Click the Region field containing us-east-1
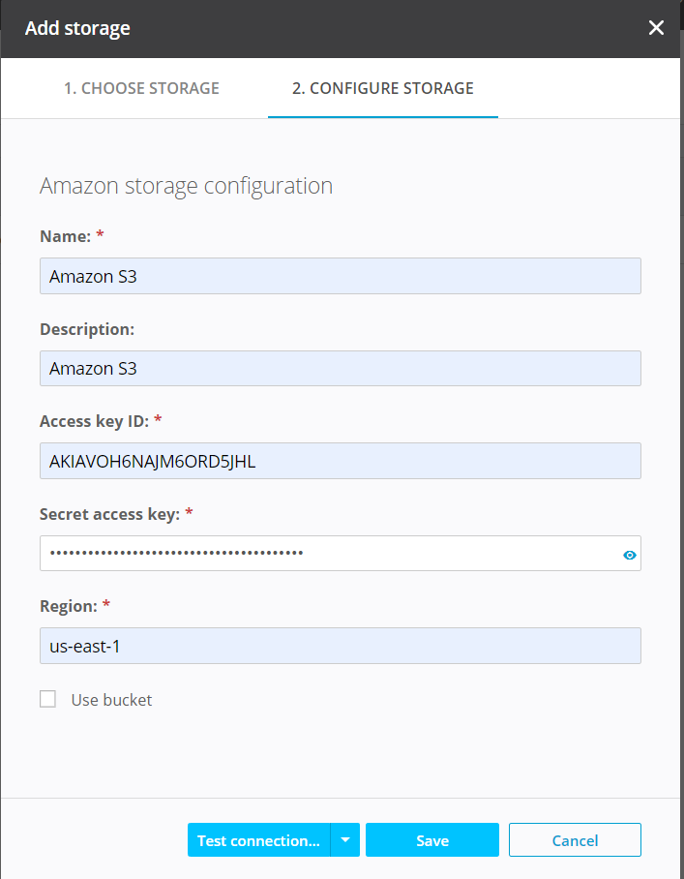 point(340,646)
